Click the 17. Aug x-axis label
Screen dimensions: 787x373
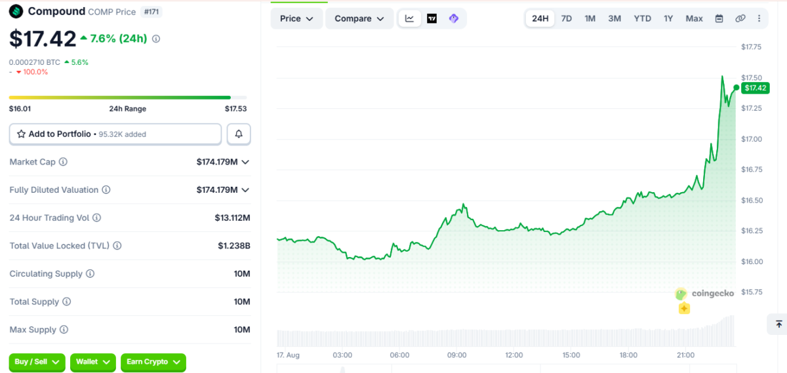click(288, 355)
